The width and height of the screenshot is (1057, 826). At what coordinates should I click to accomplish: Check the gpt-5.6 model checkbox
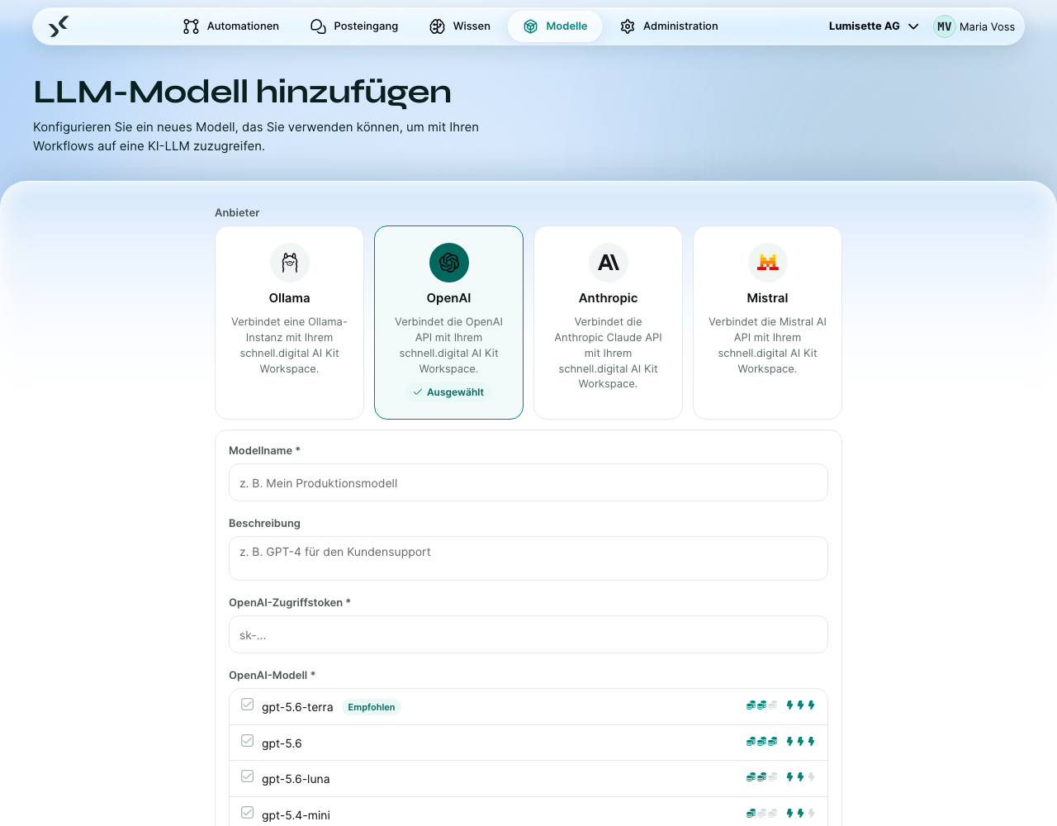click(247, 741)
